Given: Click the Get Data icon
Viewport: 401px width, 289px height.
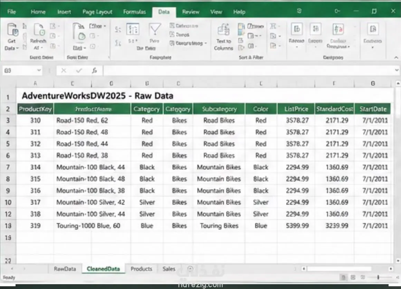Looking at the screenshot, I should (x=12, y=30).
